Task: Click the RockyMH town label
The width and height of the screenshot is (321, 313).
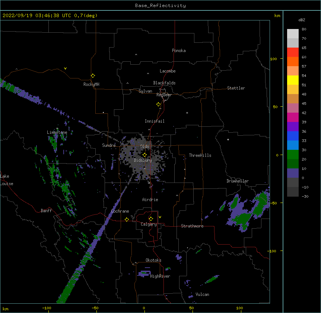Action: click(x=91, y=84)
